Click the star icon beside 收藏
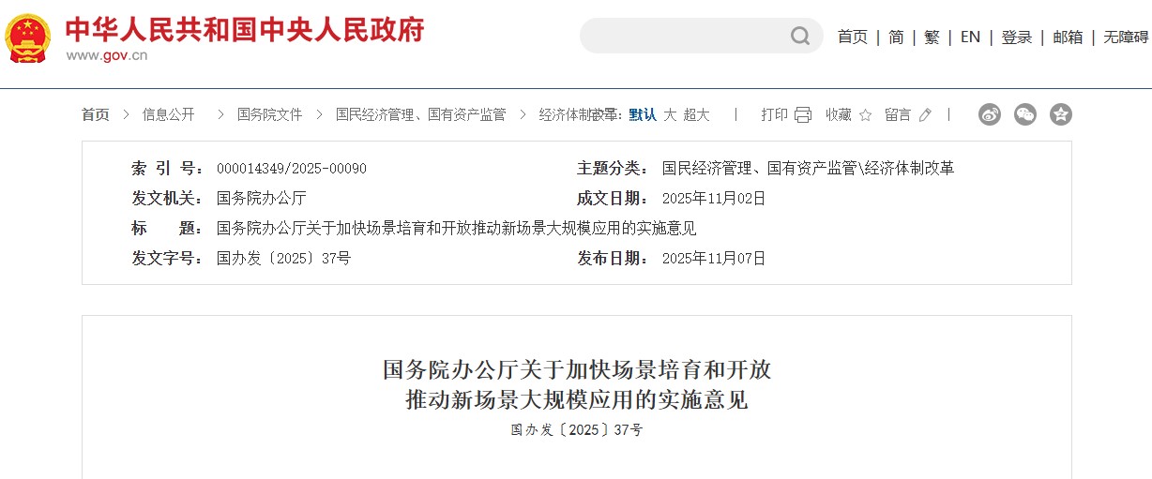The height and width of the screenshot is (479, 1152). tap(865, 115)
